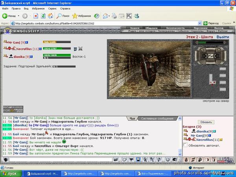Click the Выйти link to leave dungeon
Viewport: 236px width, 177px height.
223,37
